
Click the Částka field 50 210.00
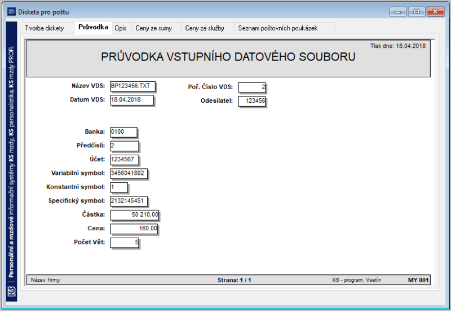134,215
